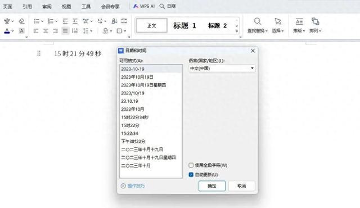Open line spacing dropdown arrow
The height and width of the screenshot is (208, 360).
[91, 31]
